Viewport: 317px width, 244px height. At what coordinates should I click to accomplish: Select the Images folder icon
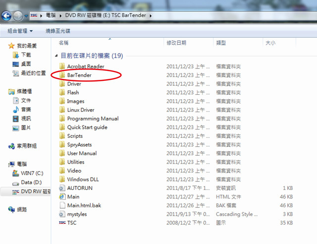(62, 101)
